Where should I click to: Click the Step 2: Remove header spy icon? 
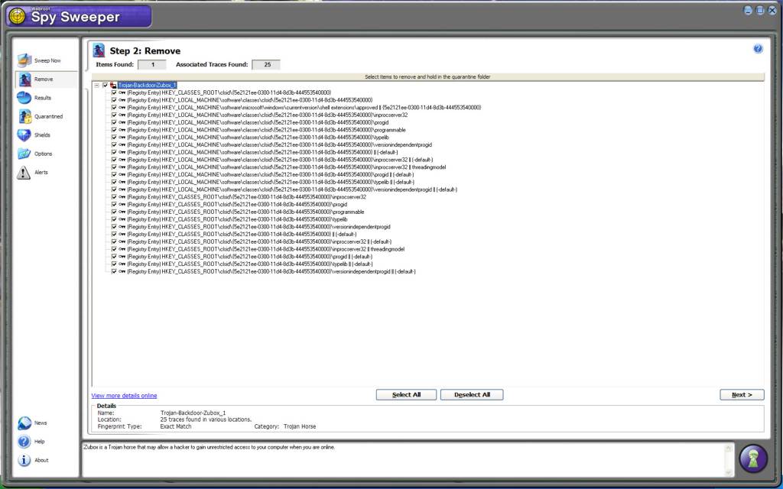(x=99, y=50)
